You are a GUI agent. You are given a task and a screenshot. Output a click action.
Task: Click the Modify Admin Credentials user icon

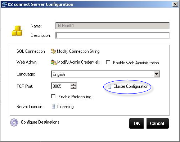tap(54, 62)
